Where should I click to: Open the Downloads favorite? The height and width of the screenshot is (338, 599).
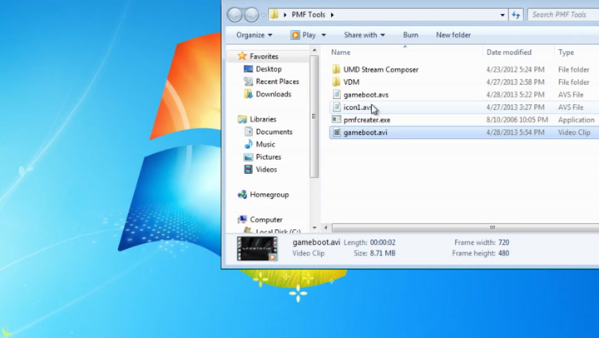coord(273,94)
